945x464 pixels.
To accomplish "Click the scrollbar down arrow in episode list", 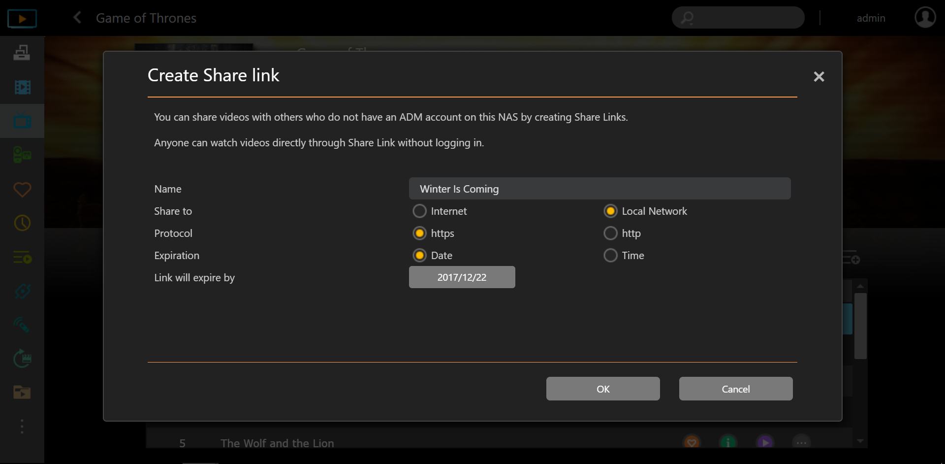I will 860,441.
